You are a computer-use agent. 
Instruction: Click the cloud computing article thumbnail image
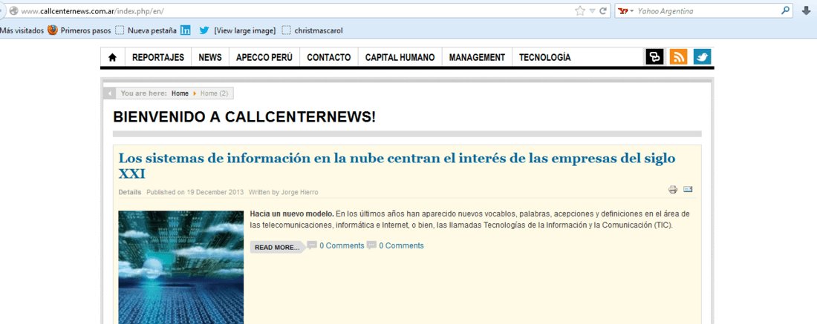pyautogui.click(x=180, y=268)
